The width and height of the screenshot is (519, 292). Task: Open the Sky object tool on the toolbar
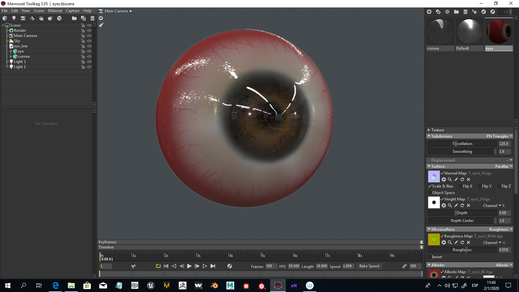[41, 18]
